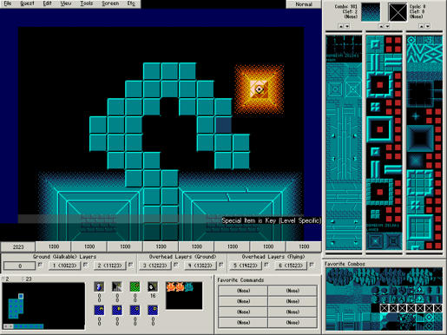Click the 'Cycle: 0' label
Viewport: 447px width, 335px height.
coord(417,6)
